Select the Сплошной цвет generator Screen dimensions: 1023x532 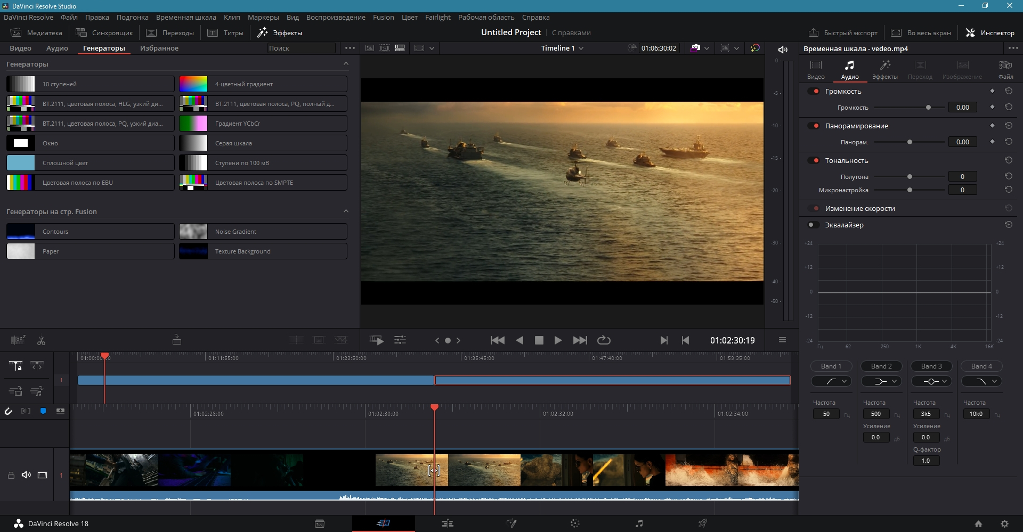click(90, 162)
